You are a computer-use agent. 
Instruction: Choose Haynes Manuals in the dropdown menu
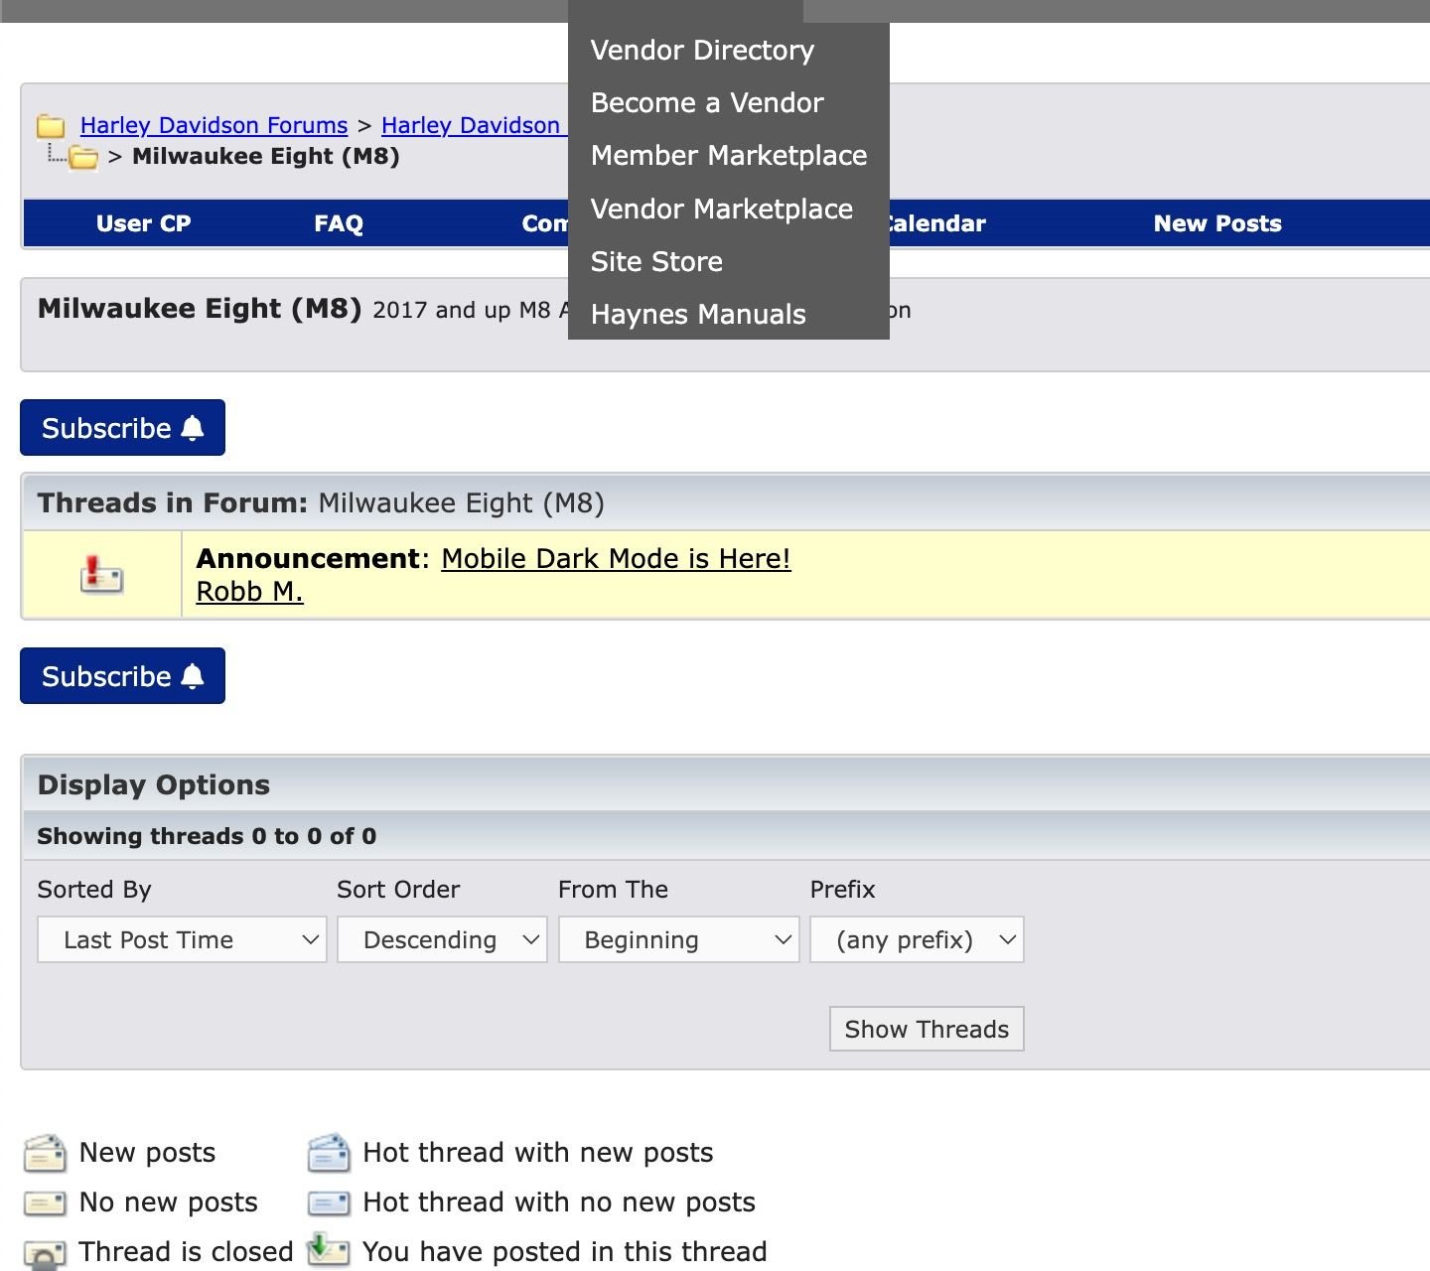[698, 315]
